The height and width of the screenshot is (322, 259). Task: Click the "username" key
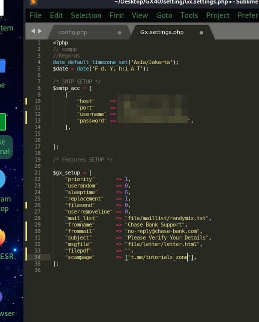pyautogui.click(x=92, y=114)
